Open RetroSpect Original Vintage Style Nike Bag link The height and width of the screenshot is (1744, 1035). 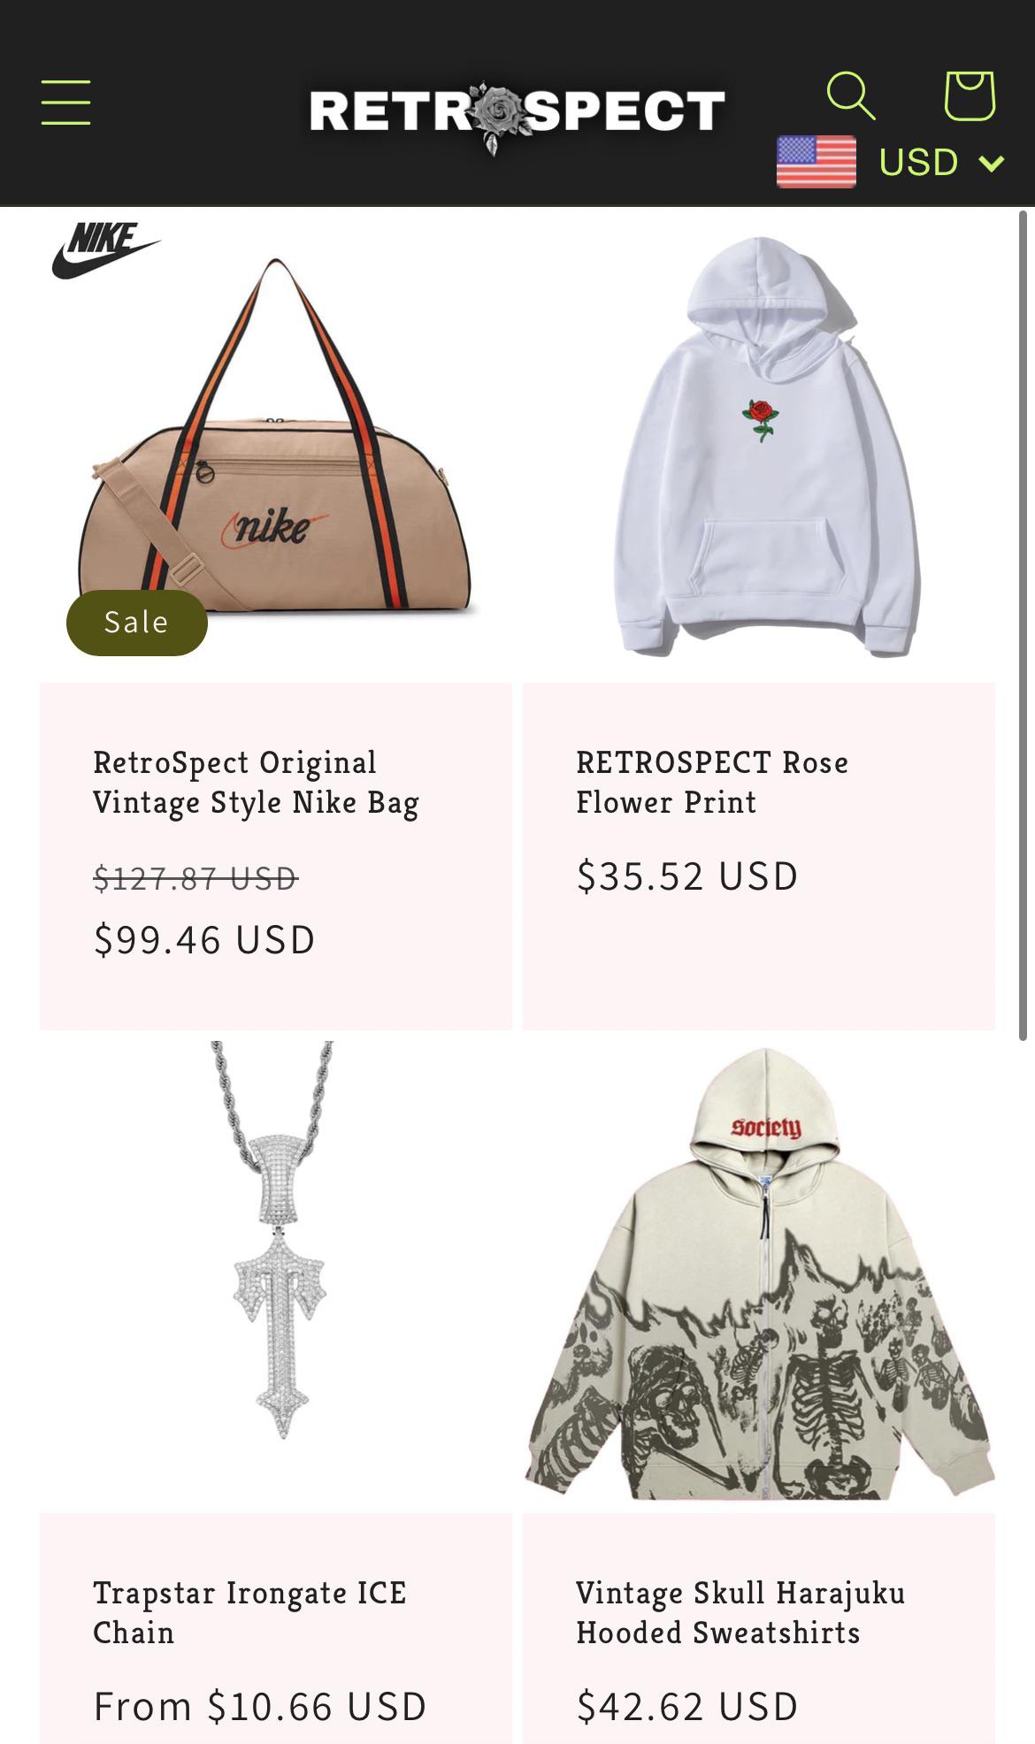(256, 783)
